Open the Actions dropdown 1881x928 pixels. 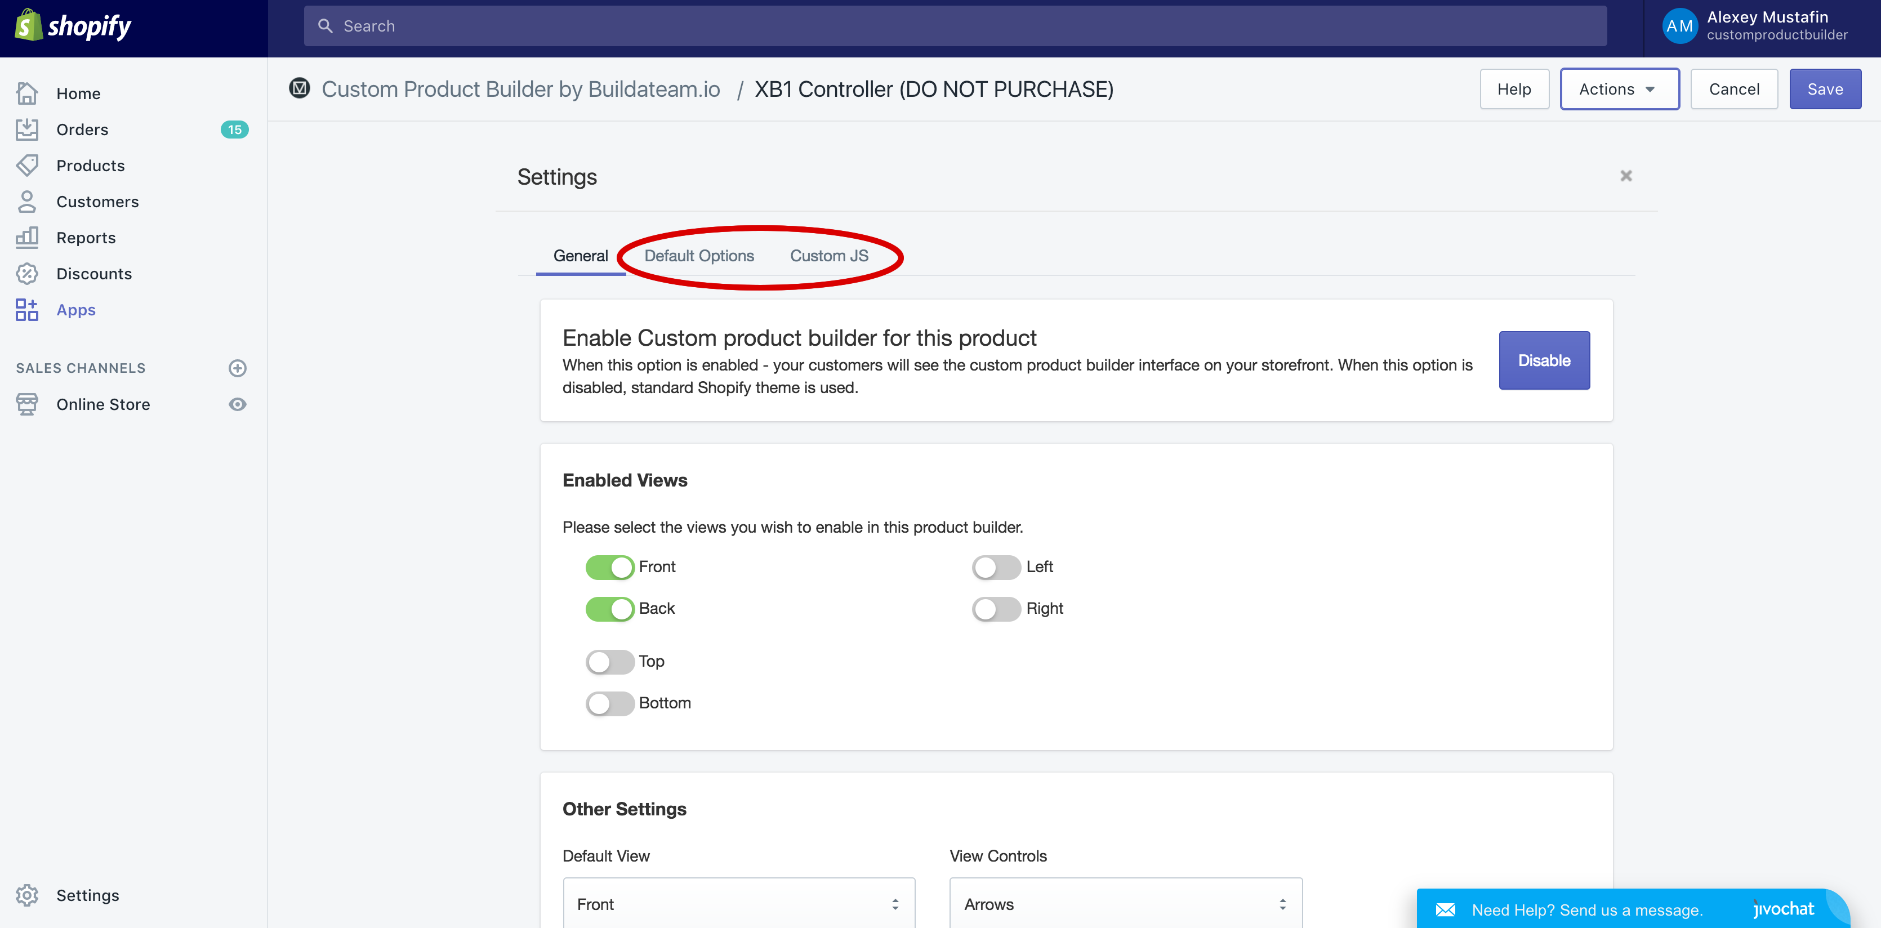tap(1620, 89)
